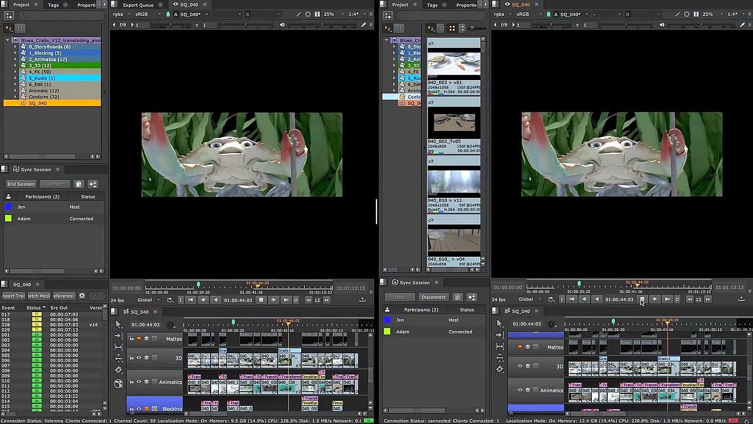The width and height of the screenshot is (753, 424).
Task: Click the audio speaker icon in left viewer
Action: point(282,25)
